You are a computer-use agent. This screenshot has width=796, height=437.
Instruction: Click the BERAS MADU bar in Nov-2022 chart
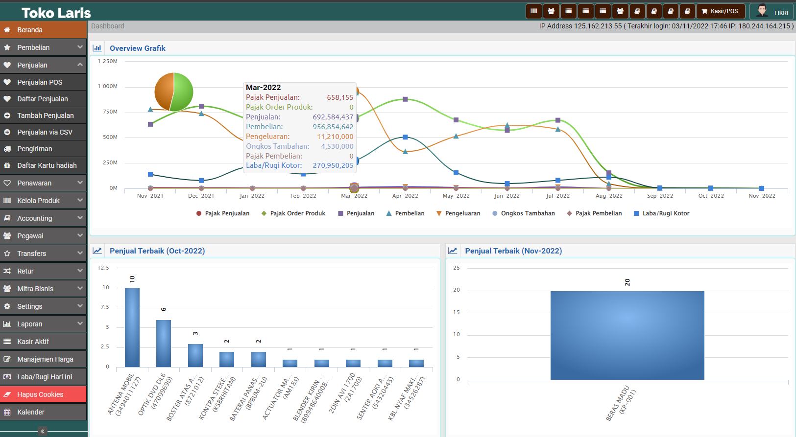click(627, 335)
